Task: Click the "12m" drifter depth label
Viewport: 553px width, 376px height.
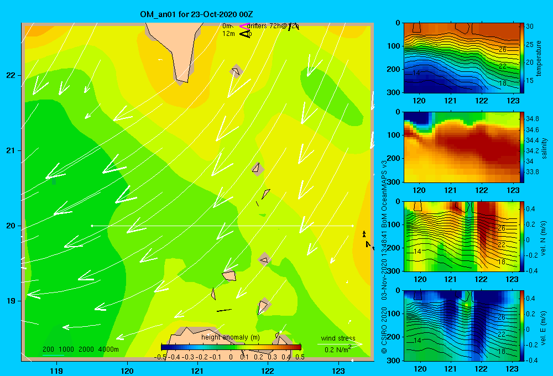Action: pos(228,34)
